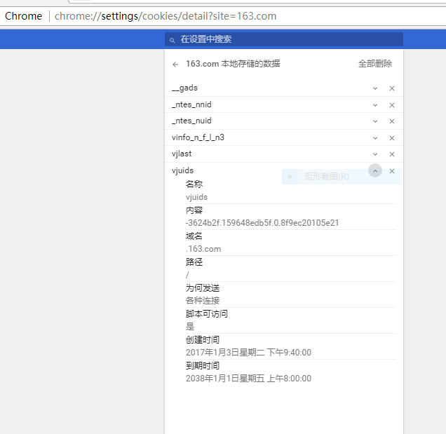The image size is (446, 434).
Task: Collapse the vjuids cookie details
Action: point(375,170)
